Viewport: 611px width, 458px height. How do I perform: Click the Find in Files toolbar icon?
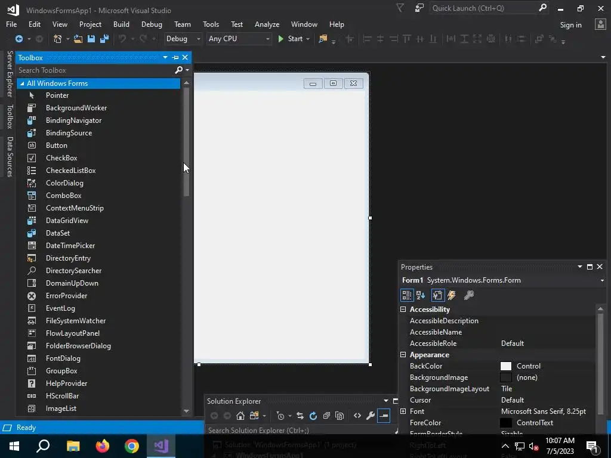(323, 39)
